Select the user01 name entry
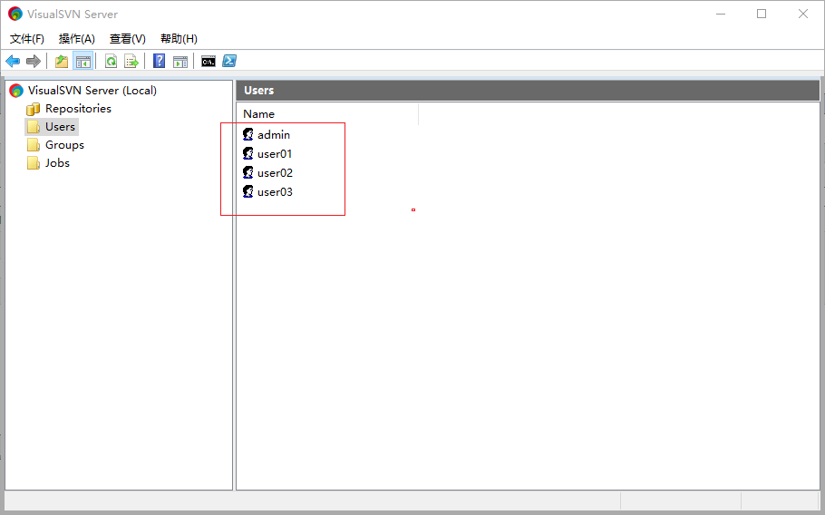The width and height of the screenshot is (825, 515). pos(275,153)
